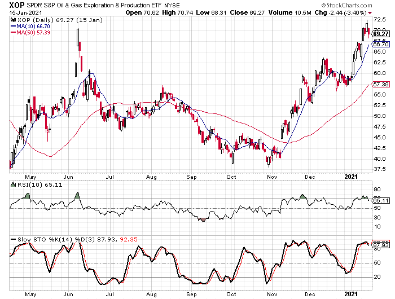Viewport: 395px width, 299px height.
Task: Click the 42.5 price axis label
Action: (380, 148)
